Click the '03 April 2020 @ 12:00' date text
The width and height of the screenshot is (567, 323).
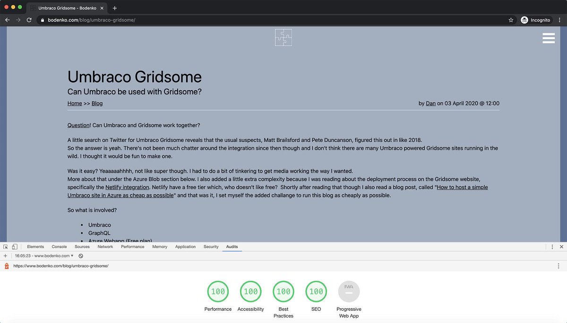(x=472, y=103)
